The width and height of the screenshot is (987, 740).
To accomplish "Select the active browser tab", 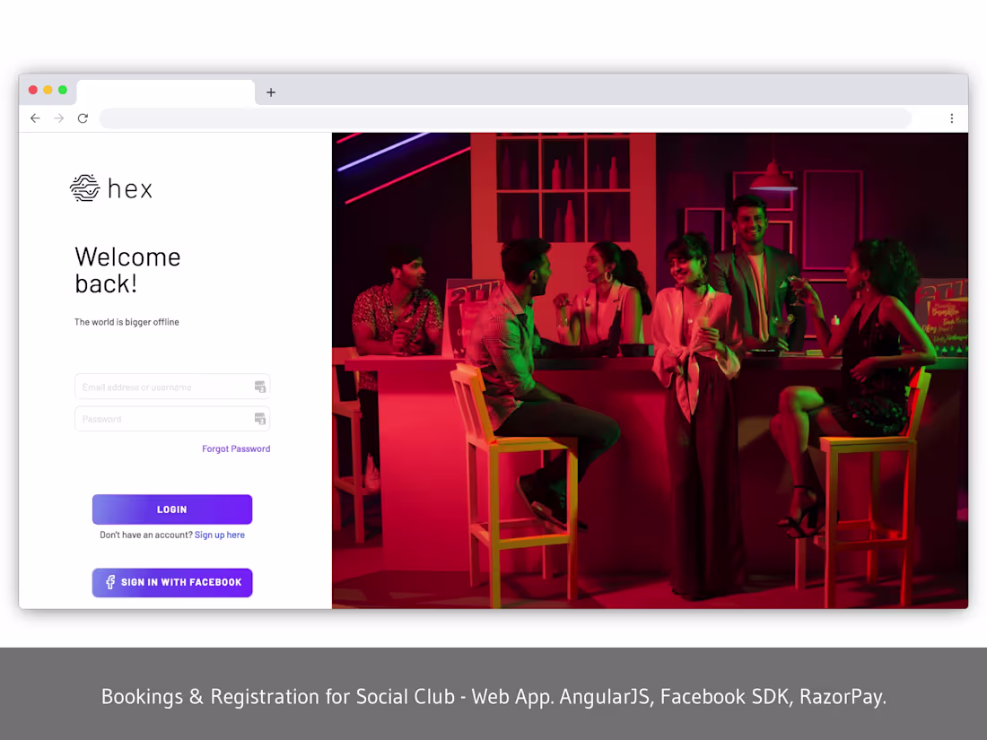I will (x=166, y=91).
